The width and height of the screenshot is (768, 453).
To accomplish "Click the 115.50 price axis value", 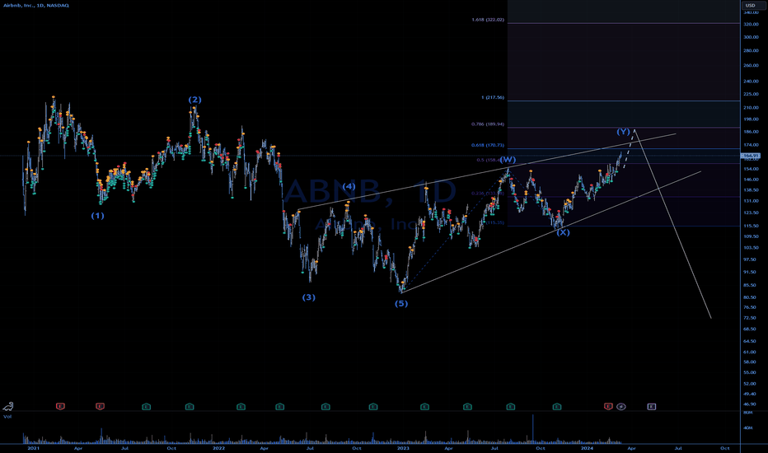I will [751, 226].
